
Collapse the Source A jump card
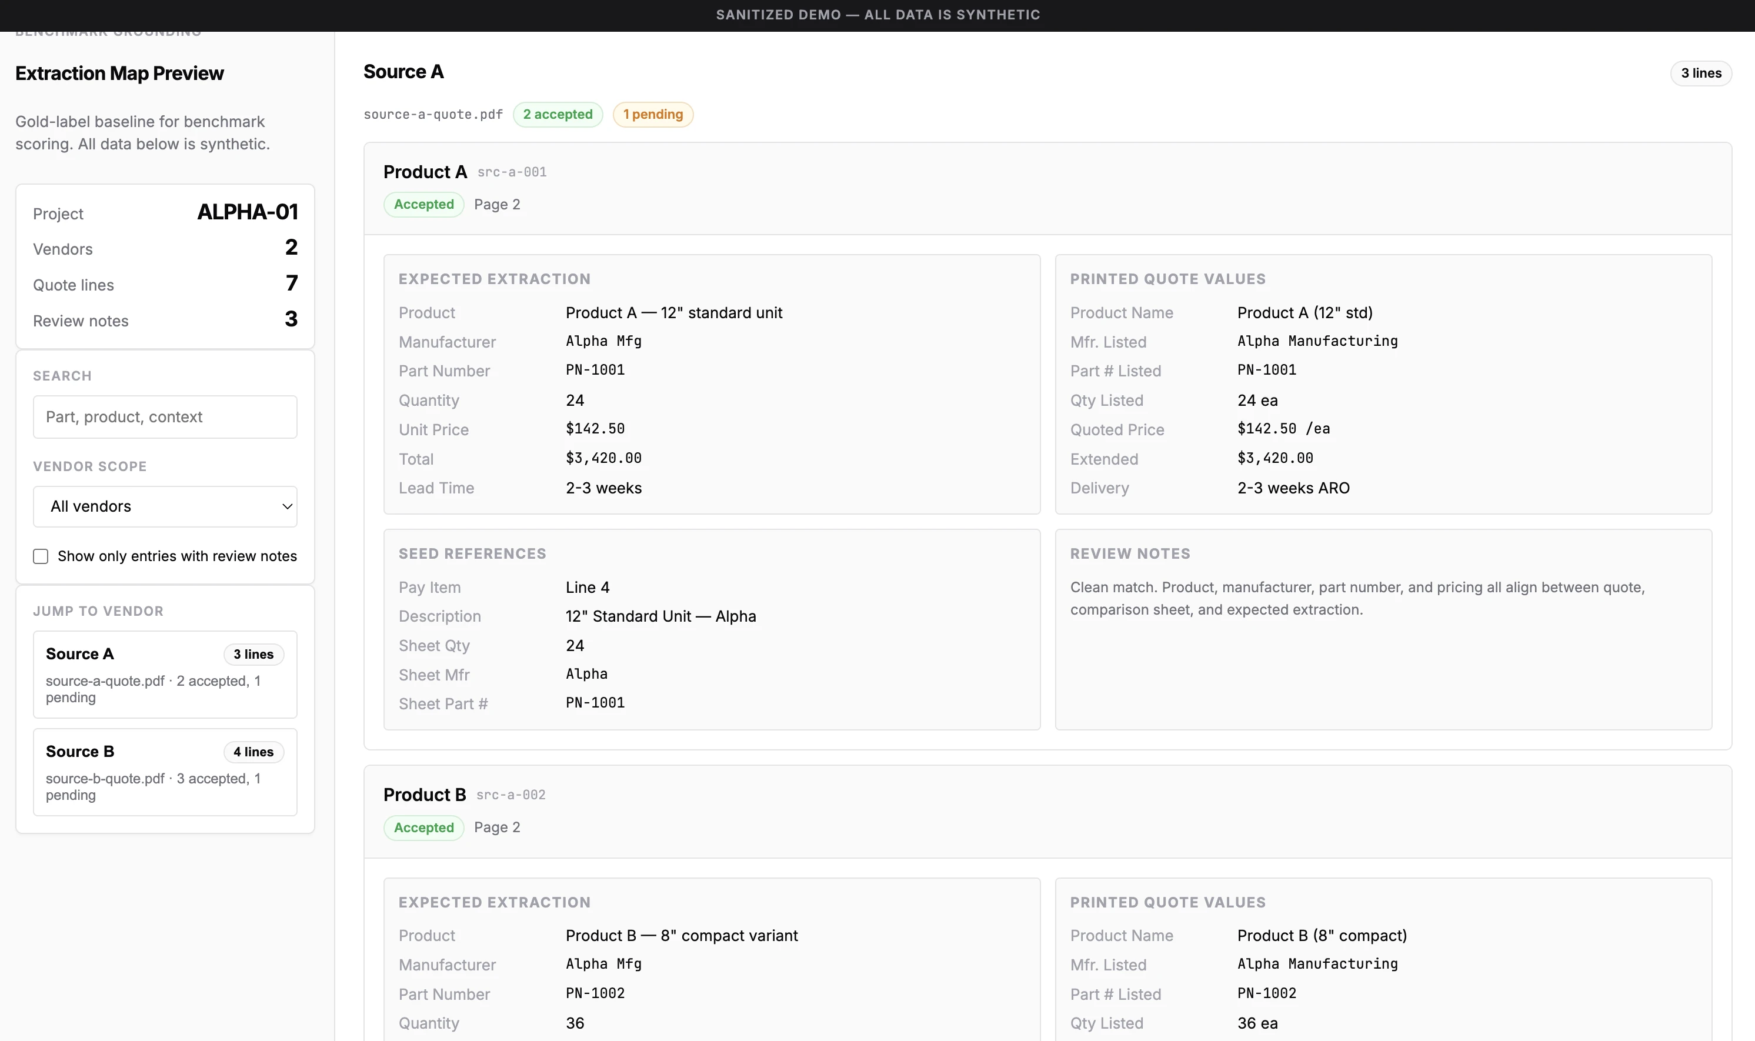pos(165,674)
